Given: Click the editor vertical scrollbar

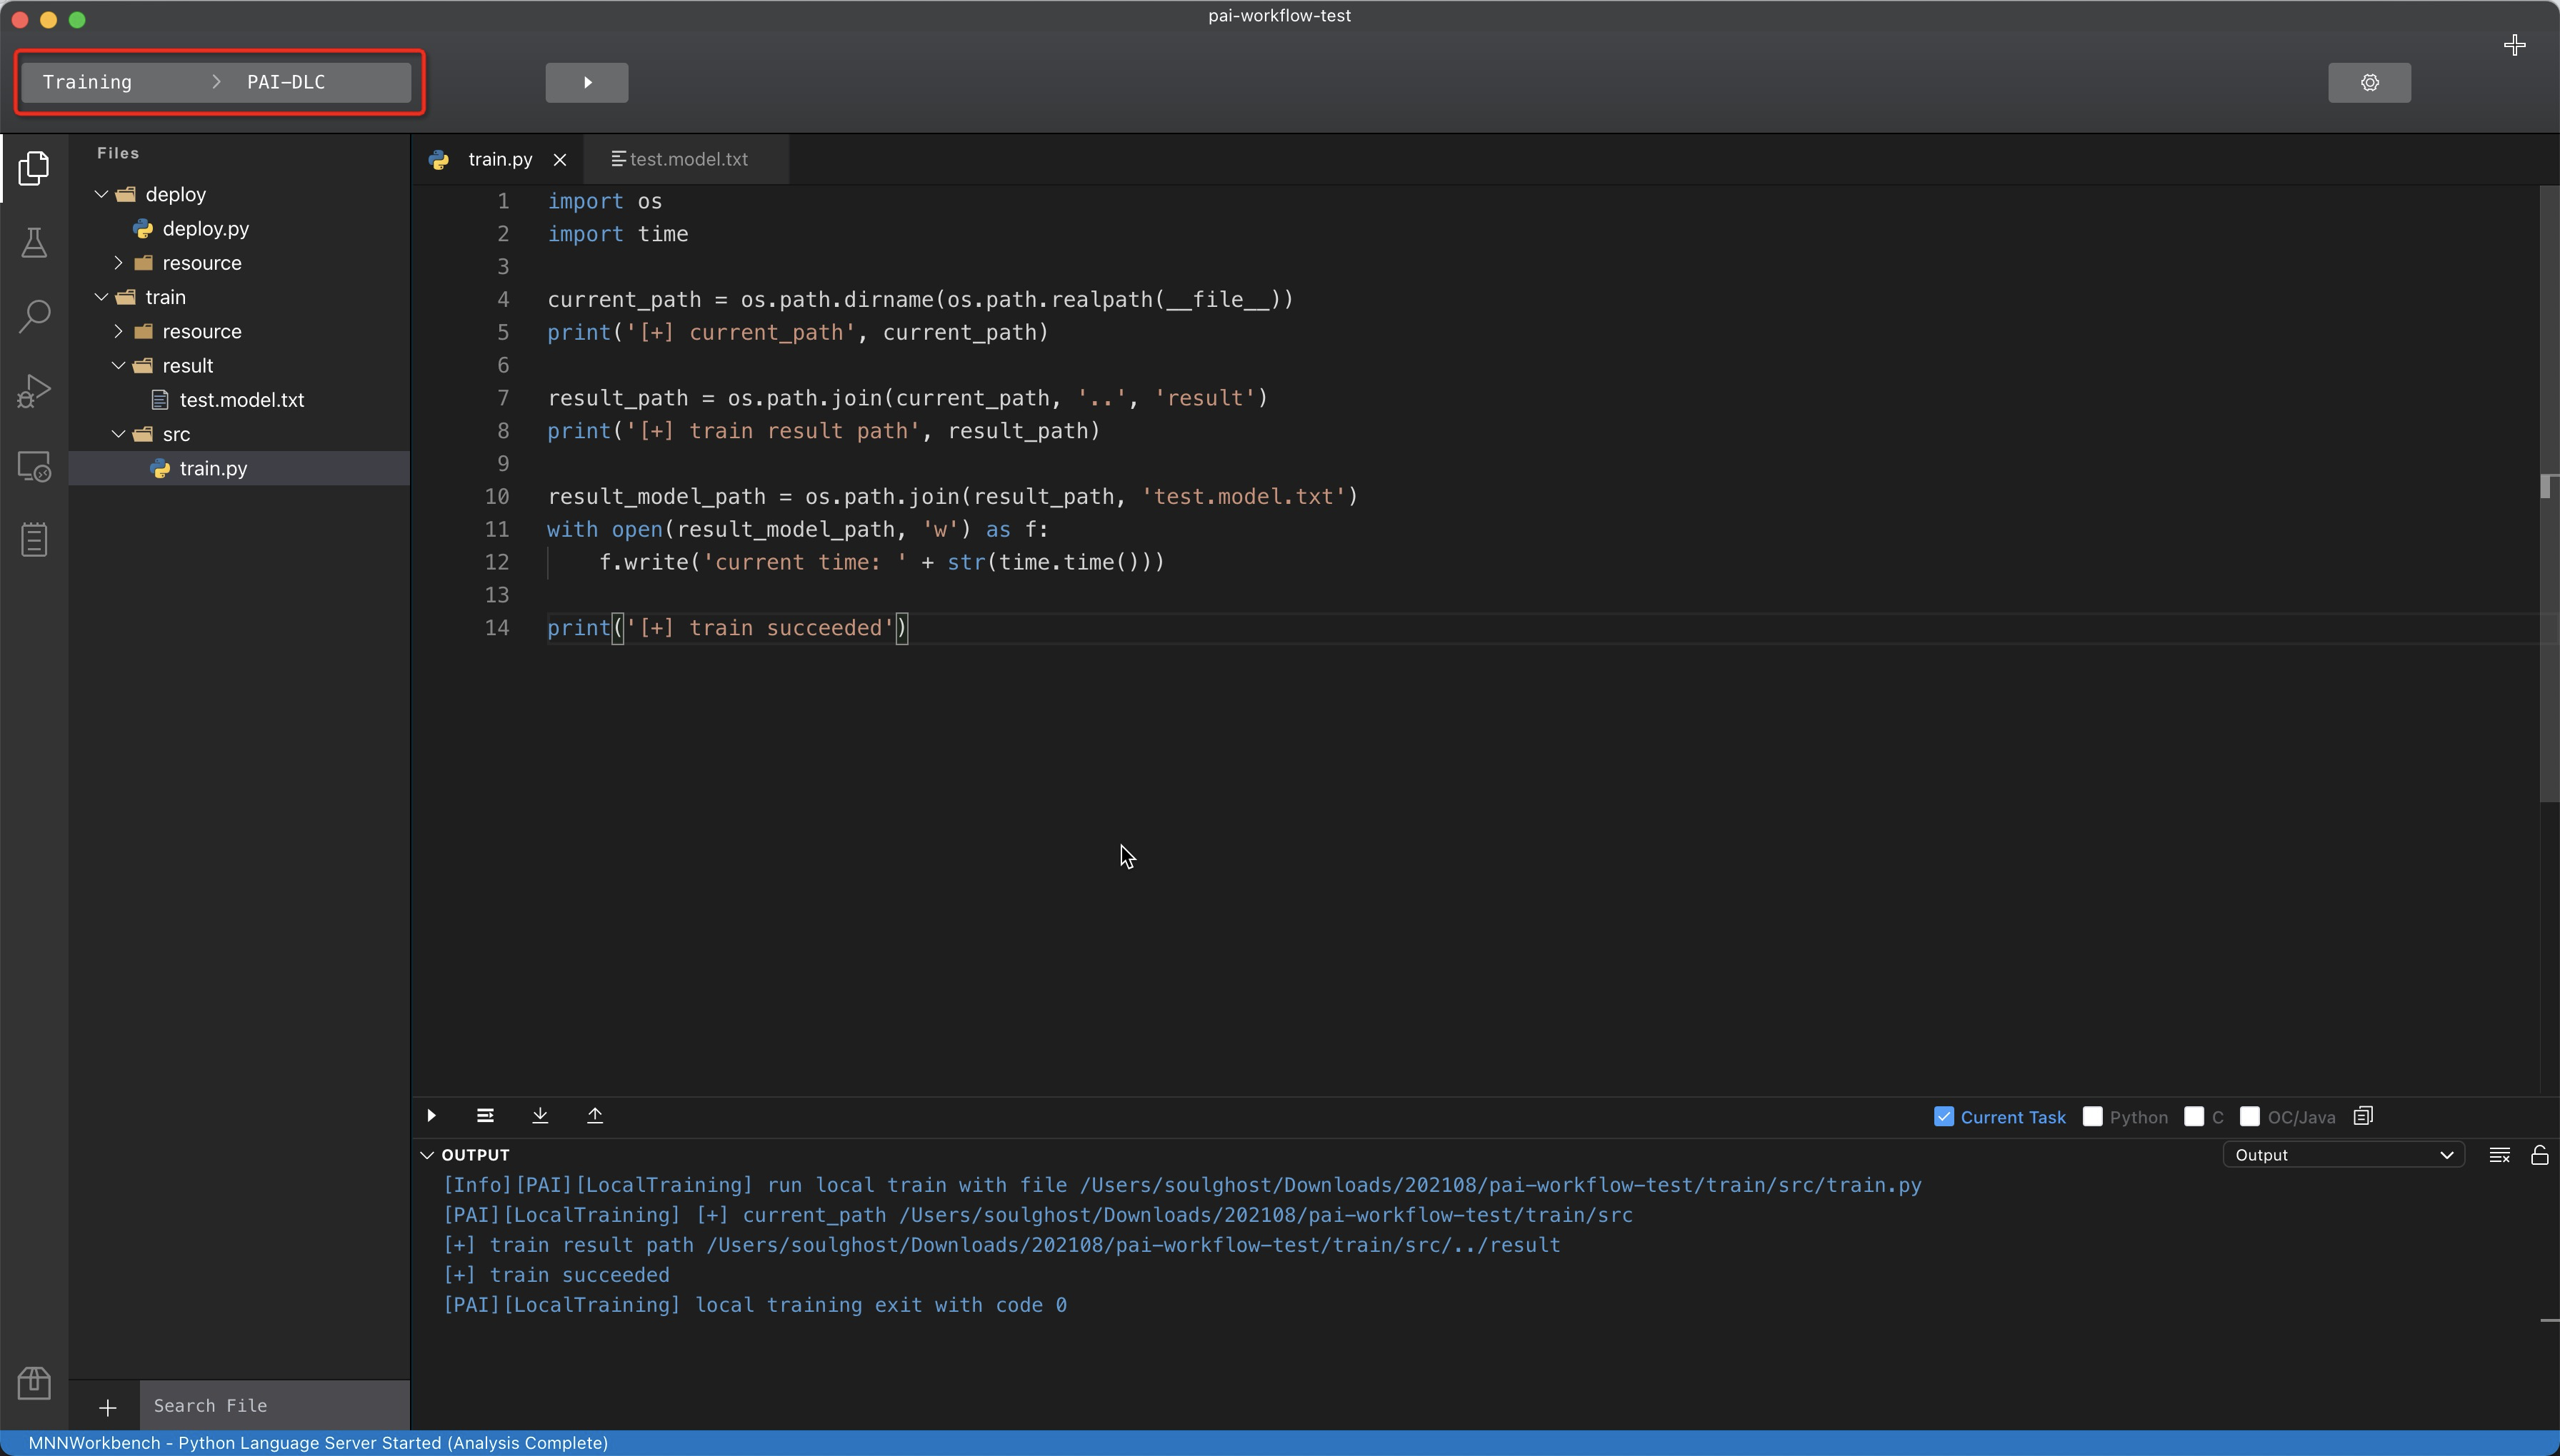Looking at the screenshot, I should tap(2549, 493).
